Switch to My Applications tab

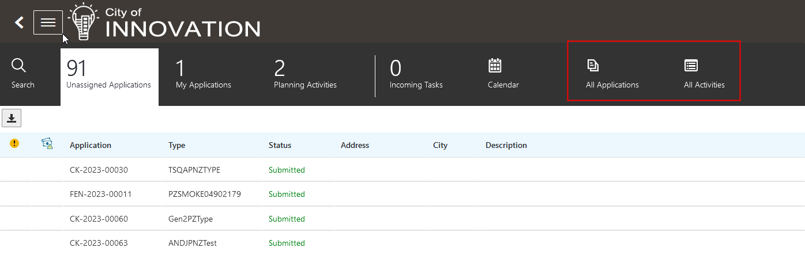[x=203, y=75]
